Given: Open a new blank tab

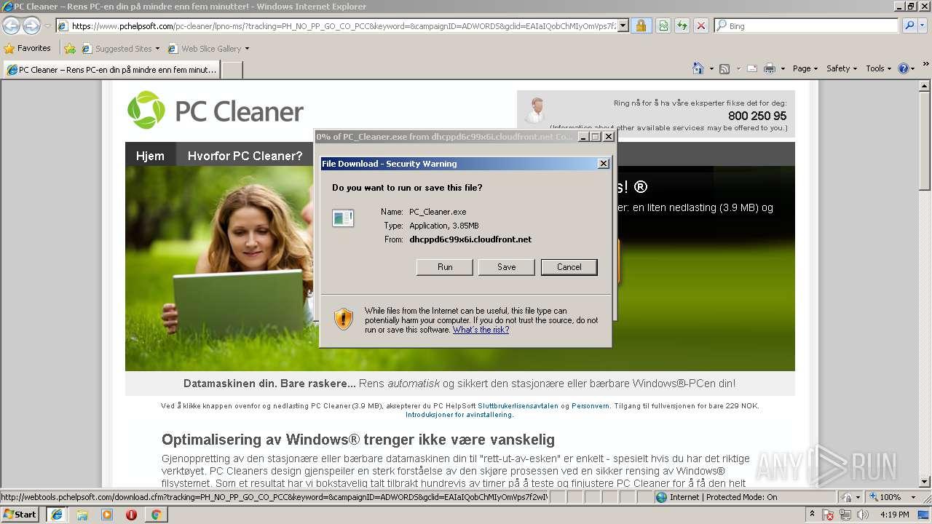Looking at the screenshot, I should 232,70.
